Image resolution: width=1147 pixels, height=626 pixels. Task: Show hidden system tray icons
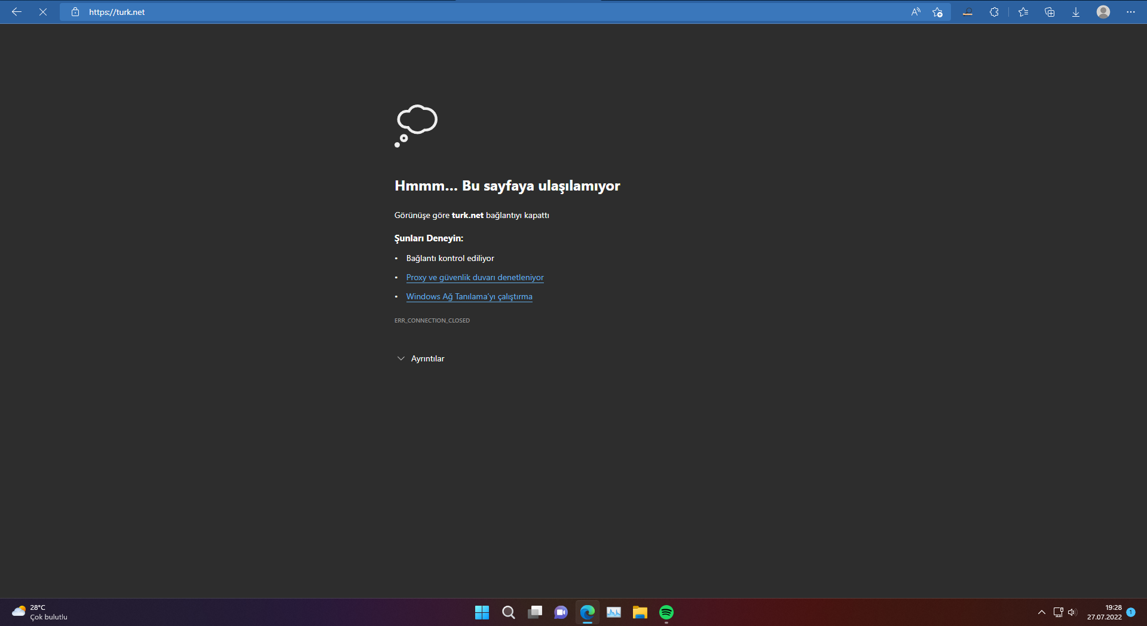point(1042,612)
